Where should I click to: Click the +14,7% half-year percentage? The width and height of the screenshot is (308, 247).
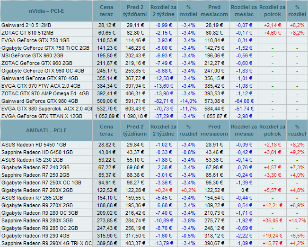pyautogui.click(x=297, y=220)
